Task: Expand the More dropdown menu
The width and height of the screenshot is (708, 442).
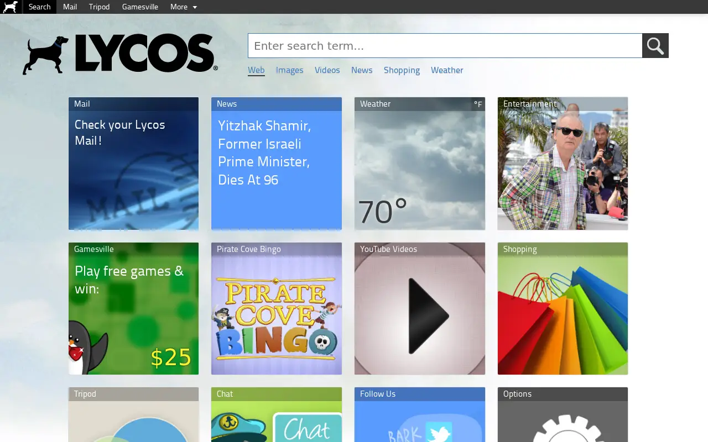Action: tap(184, 7)
